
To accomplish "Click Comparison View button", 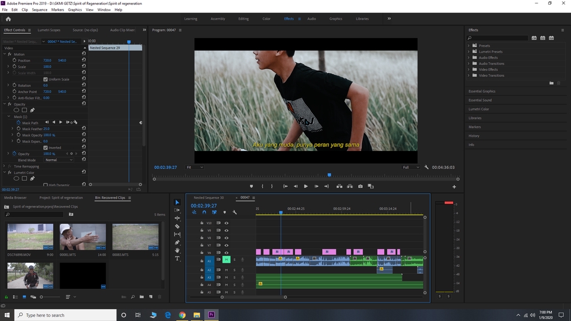I will click(x=371, y=186).
